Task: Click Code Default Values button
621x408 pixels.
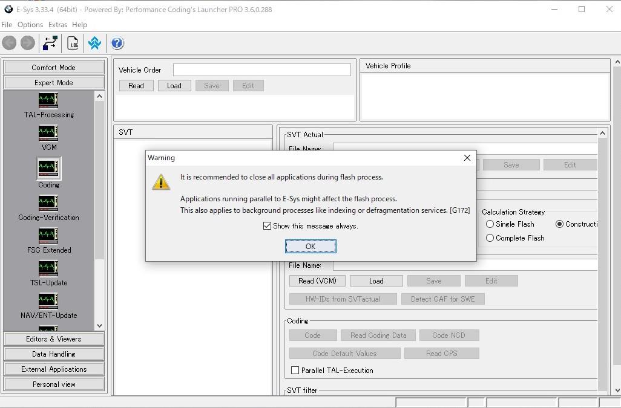Action: click(344, 354)
